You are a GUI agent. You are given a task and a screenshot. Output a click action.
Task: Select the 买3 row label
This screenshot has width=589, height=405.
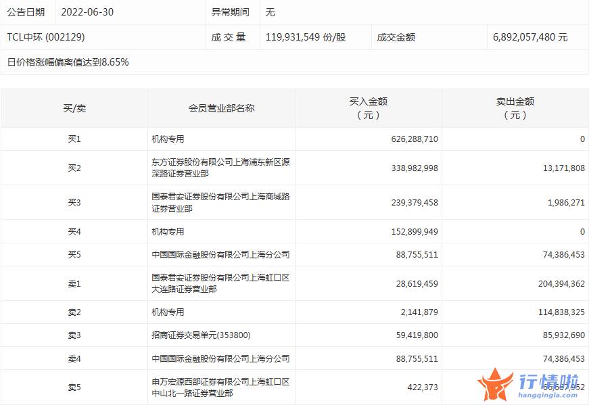(74, 203)
